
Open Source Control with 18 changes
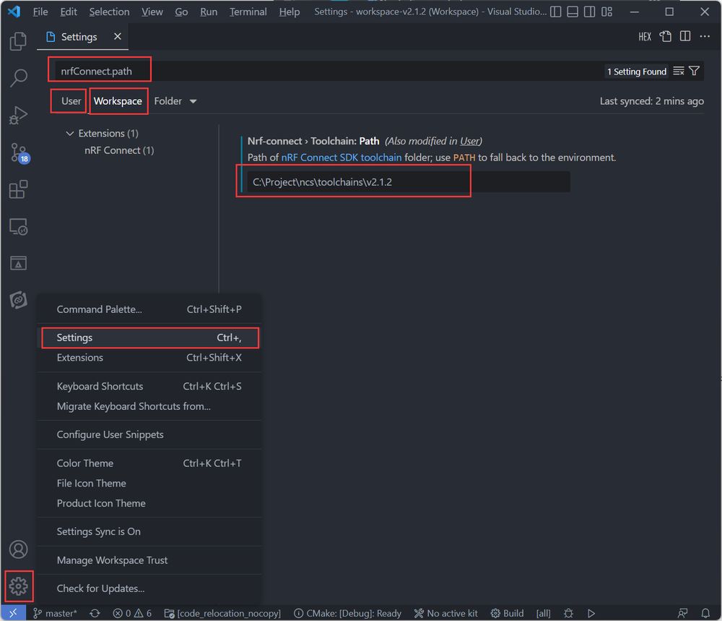(18, 153)
